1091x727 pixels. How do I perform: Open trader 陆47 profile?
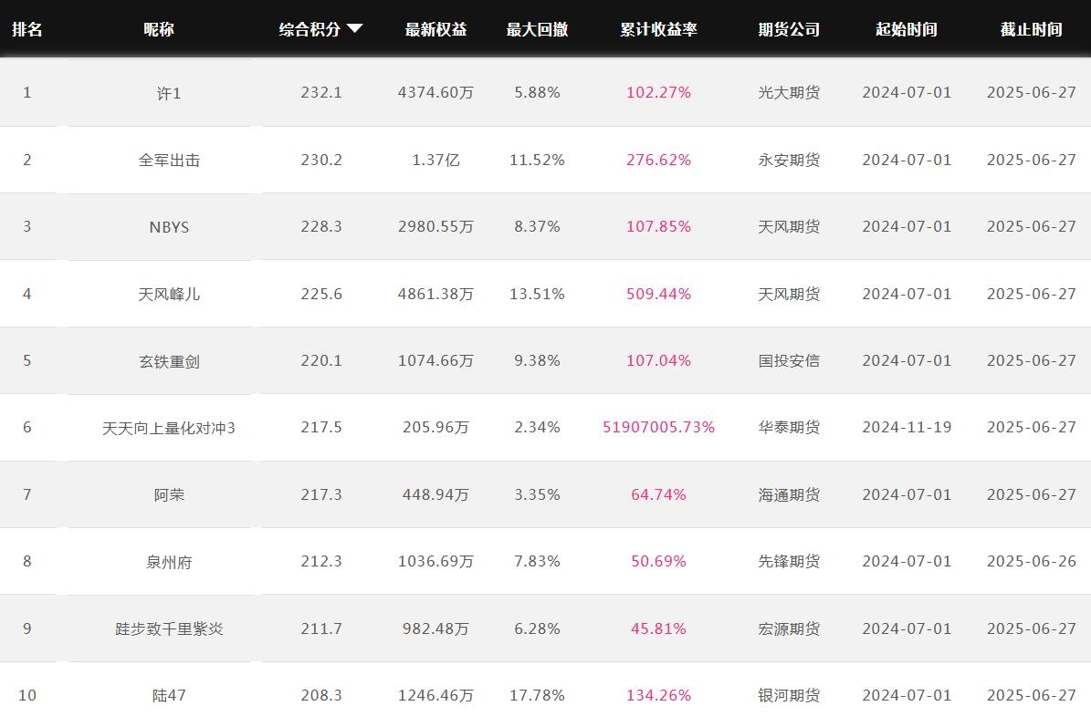coord(169,696)
